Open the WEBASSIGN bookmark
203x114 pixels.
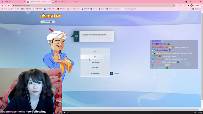coord(38,9)
